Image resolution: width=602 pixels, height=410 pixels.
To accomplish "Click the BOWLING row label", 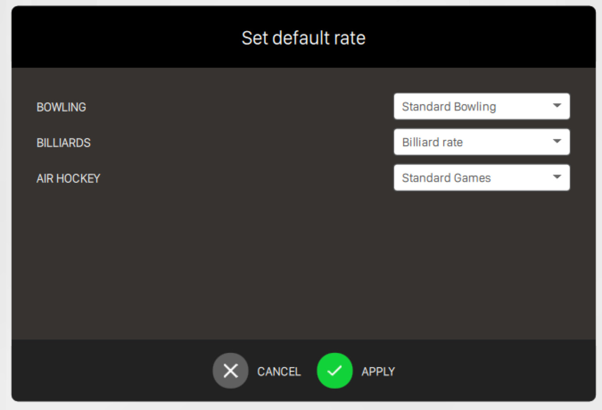I will pyautogui.click(x=61, y=107).
